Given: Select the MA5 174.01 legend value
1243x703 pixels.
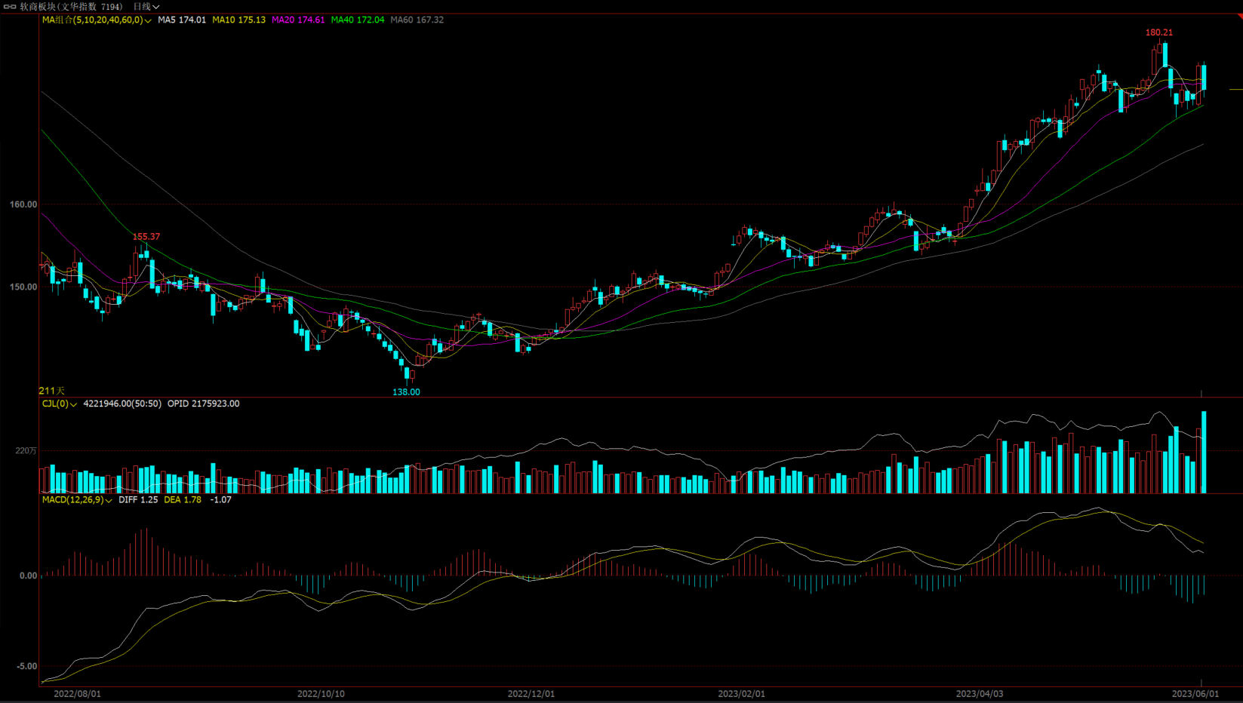Looking at the screenshot, I should [x=182, y=20].
